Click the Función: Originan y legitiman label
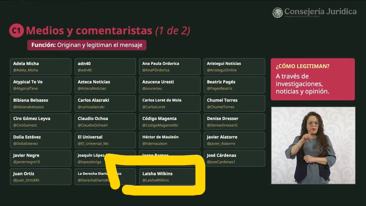366x206 pixels. [87, 45]
